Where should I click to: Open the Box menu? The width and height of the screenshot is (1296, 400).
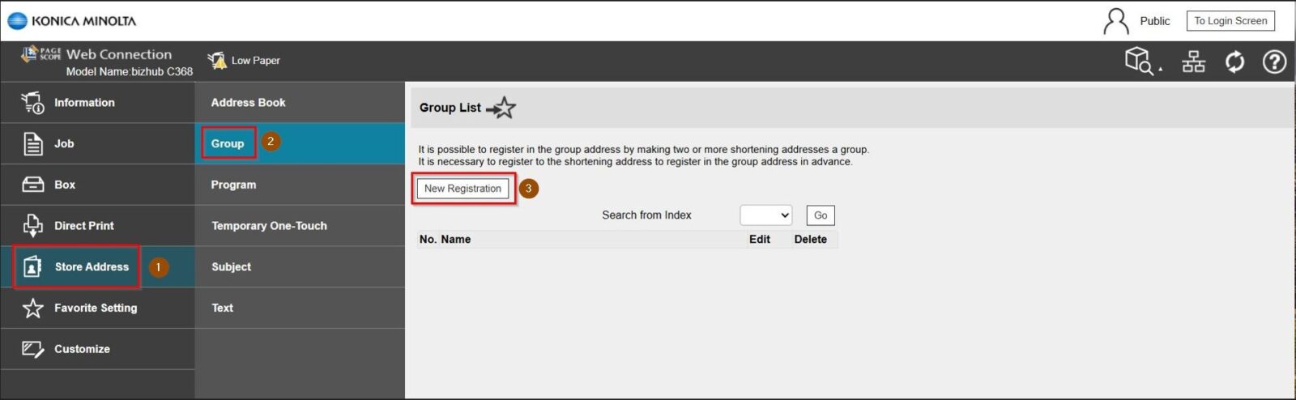pyautogui.click(x=65, y=185)
